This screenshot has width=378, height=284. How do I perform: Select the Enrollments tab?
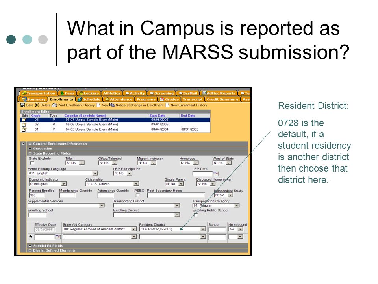(61, 99)
